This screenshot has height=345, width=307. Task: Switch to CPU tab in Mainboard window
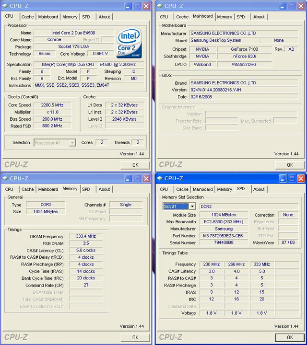pyautogui.click(x=164, y=17)
